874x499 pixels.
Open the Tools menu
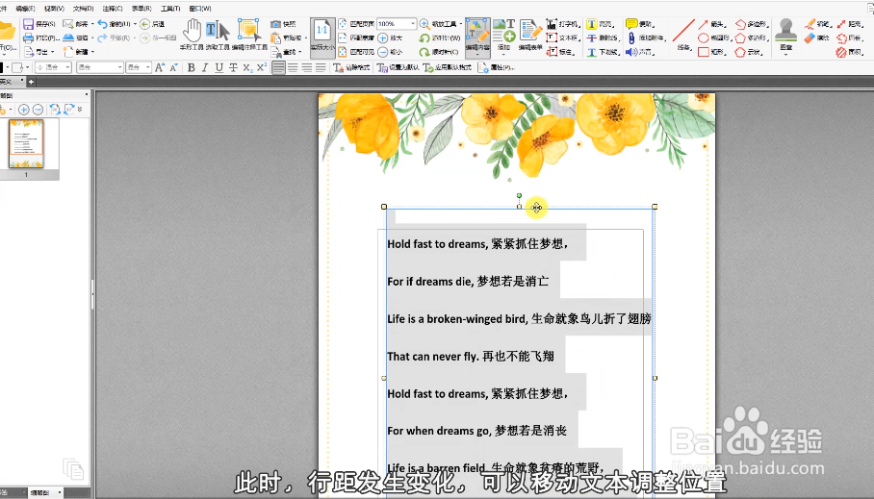pos(170,9)
